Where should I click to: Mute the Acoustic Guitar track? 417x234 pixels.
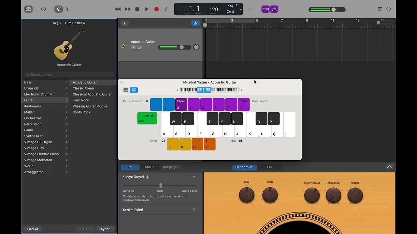[x=134, y=47]
